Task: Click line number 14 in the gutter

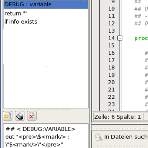Action: (111, 38)
